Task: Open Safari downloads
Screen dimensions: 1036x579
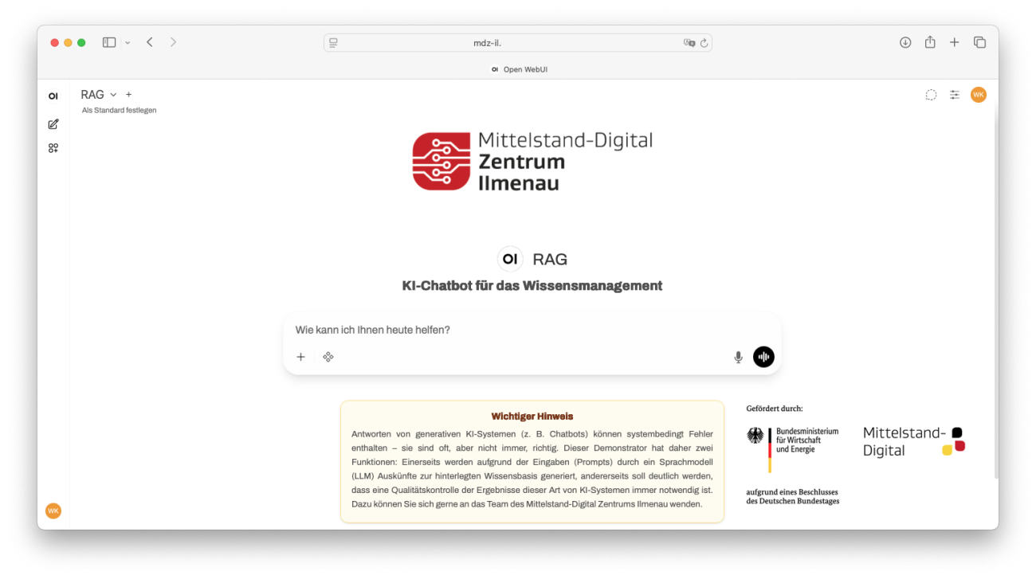Action: pyautogui.click(x=905, y=42)
